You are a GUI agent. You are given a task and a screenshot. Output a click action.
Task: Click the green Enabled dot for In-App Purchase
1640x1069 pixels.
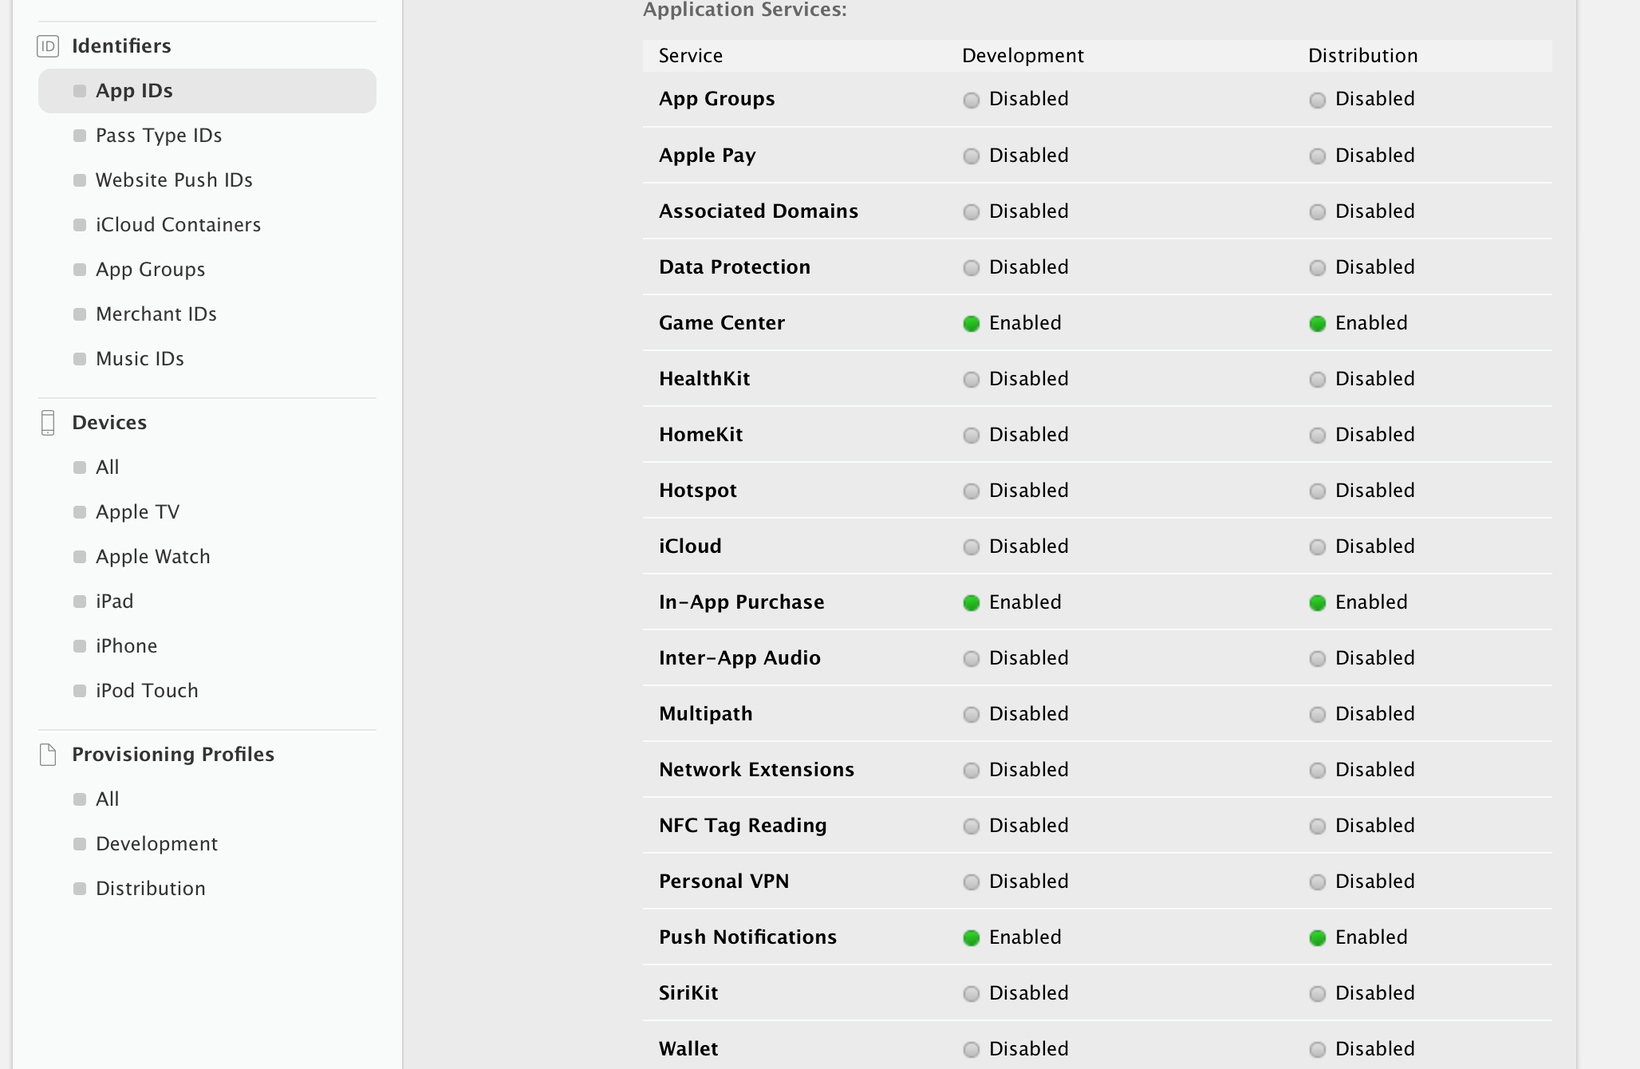click(971, 602)
